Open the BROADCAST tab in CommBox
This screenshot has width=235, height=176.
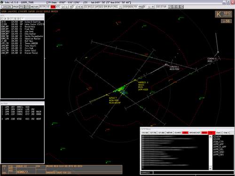click(x=195, y=133)
